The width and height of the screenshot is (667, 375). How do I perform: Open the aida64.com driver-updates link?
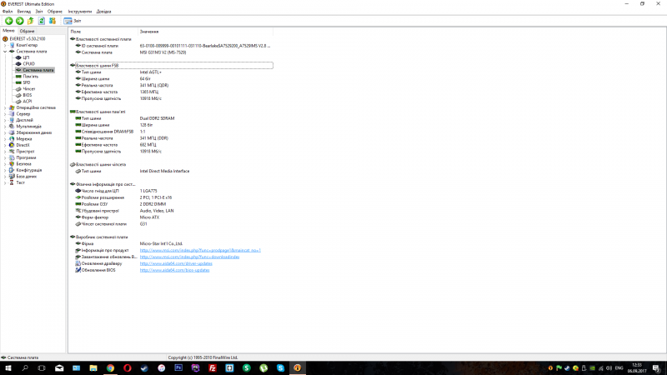[x=176, y=263]
